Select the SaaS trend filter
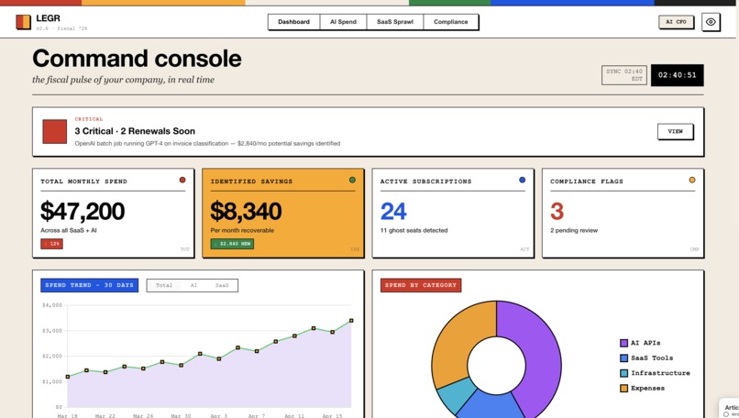This screenshot has width=739, height=418. point(222,285)
